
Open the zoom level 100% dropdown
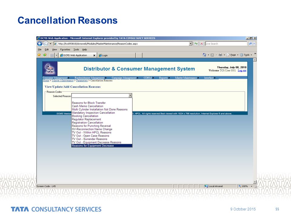[x=252, y=186]
